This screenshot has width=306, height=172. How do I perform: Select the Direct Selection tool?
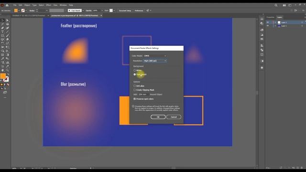8,20
